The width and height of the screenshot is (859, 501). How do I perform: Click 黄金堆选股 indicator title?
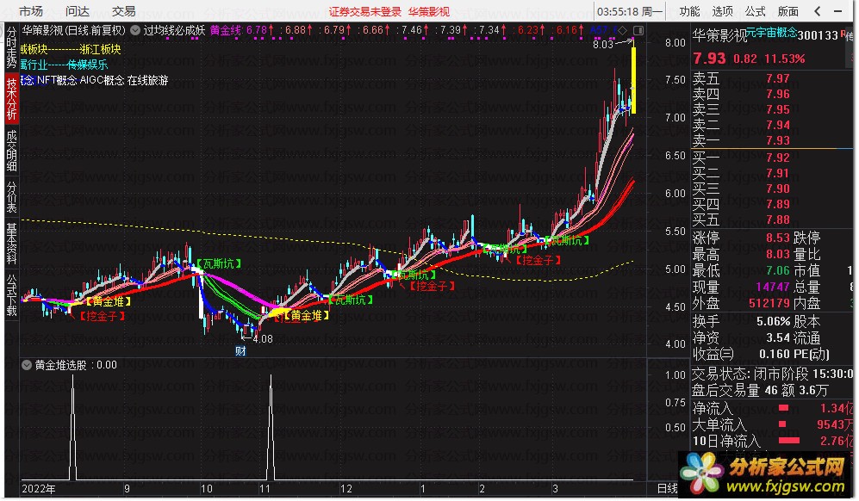pos(60,365)
